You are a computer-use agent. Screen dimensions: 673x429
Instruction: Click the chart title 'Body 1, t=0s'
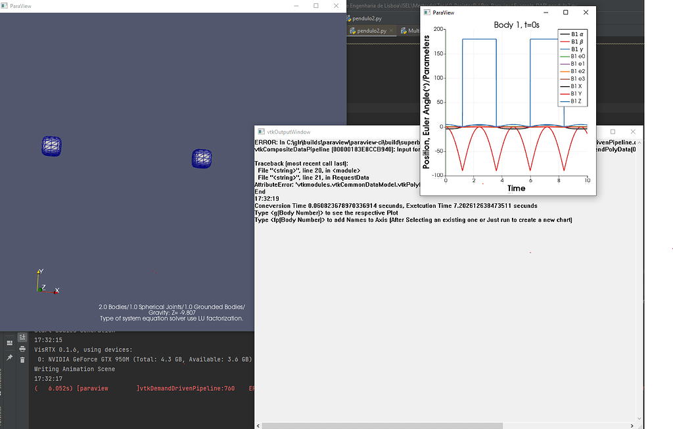click(517, 25)
